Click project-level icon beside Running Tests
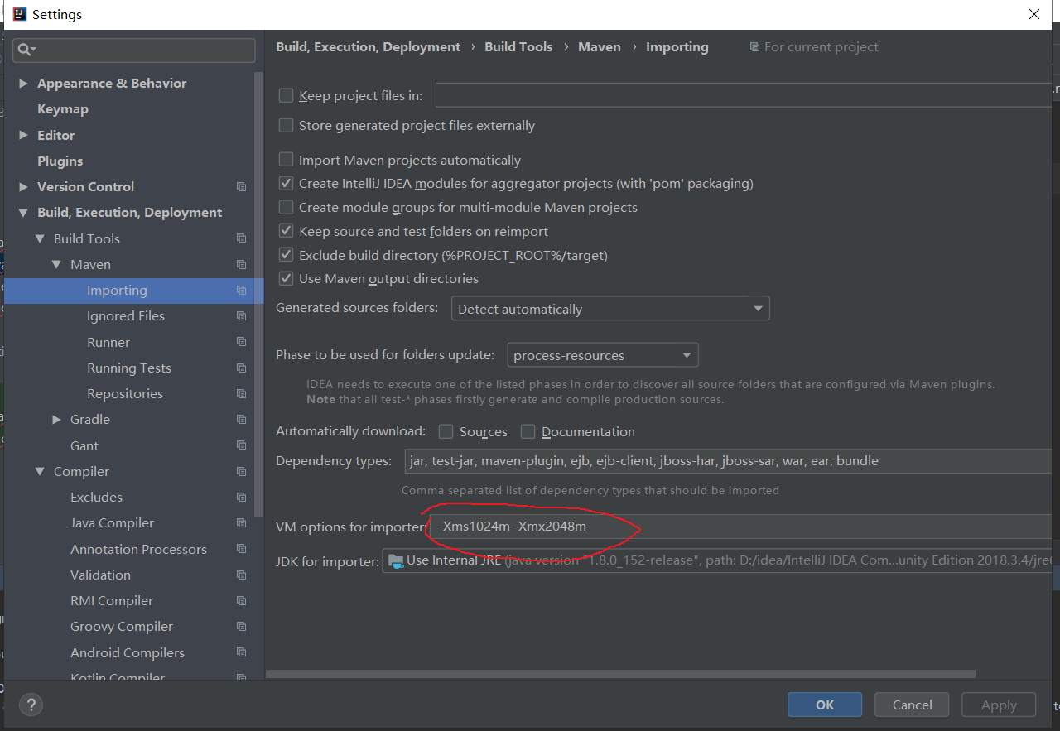 pos(241,368)
